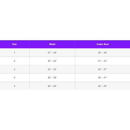
Task: Click under bust value 28" – 30"
Action: [x=102, y=53]
